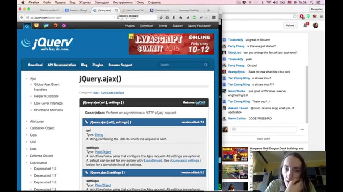The width and height of the screenshot is (343, 192).
Task: Open the URL history dropdown arrow
Action: (x=114, y=18)
